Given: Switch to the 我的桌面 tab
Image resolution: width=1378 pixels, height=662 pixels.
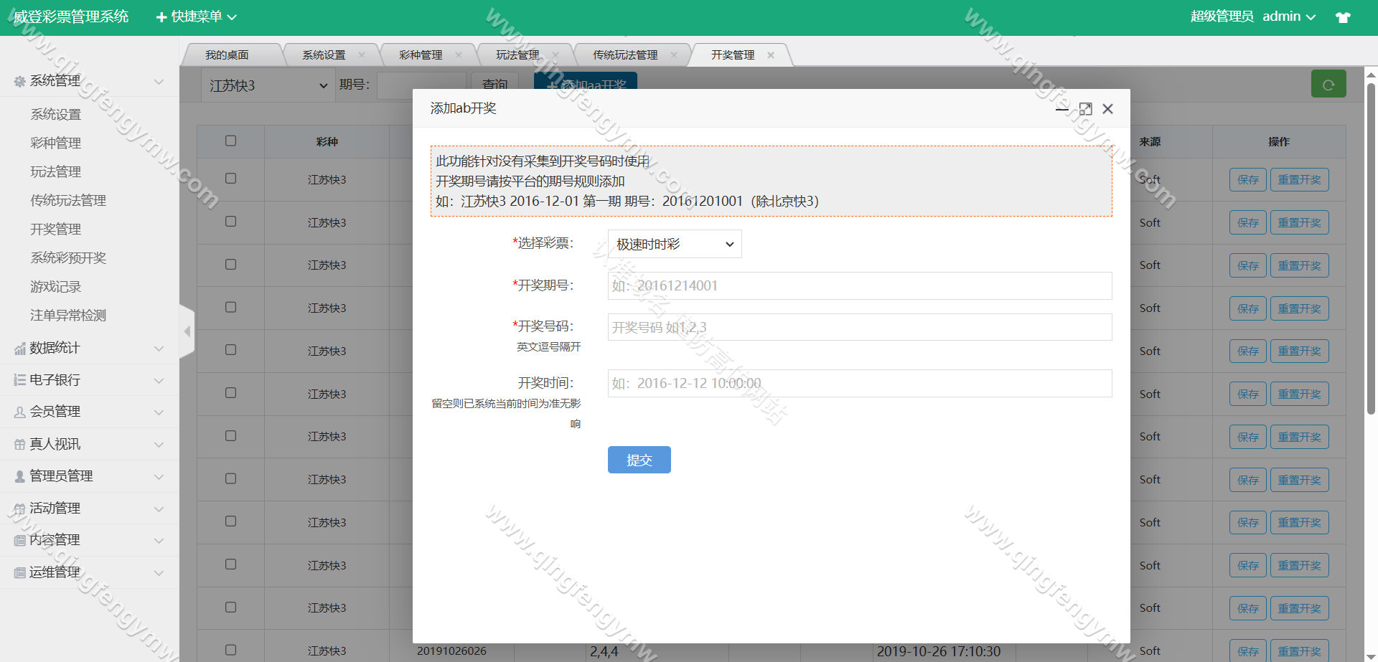Looking at the screenshot, I should coord(227,55).
